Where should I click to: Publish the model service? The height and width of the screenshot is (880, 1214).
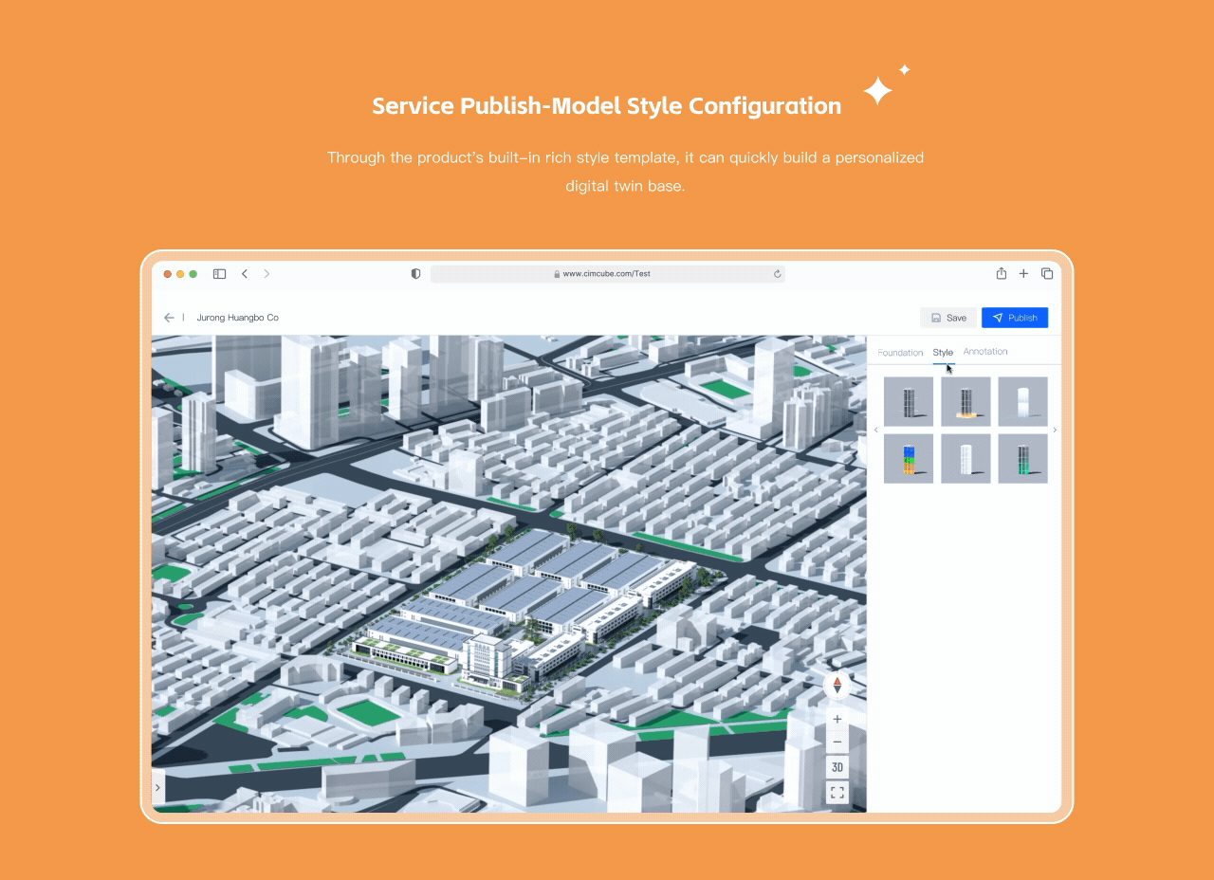(x=1015, y=318)
